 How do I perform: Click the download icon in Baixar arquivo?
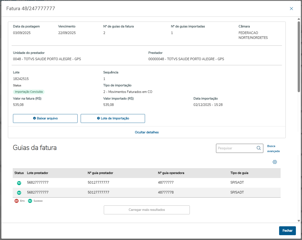click(34, 118)
